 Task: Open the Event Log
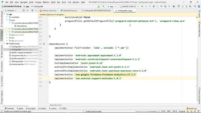point(192,108)
